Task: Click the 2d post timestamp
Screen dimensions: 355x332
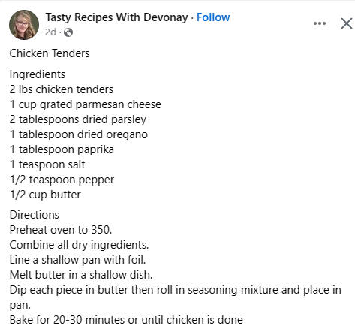Action: (50, 32)
